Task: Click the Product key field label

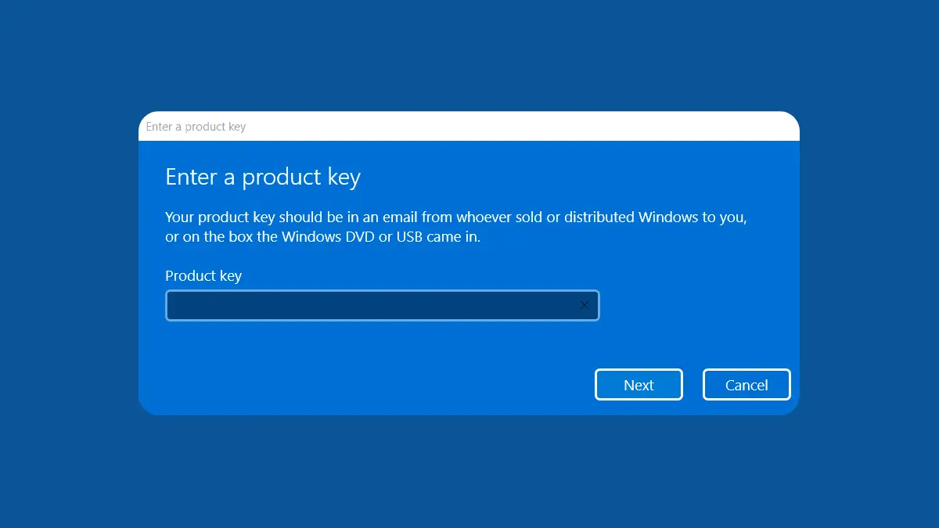Action: 203,275
